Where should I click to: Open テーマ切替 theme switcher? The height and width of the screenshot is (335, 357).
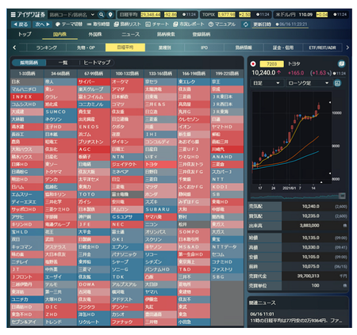68,25
